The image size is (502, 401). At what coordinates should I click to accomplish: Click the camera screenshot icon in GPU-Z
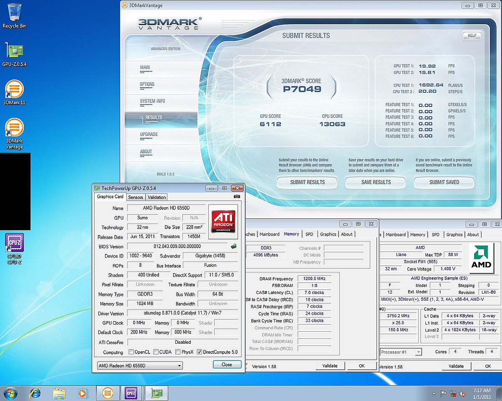coord(237,197)
